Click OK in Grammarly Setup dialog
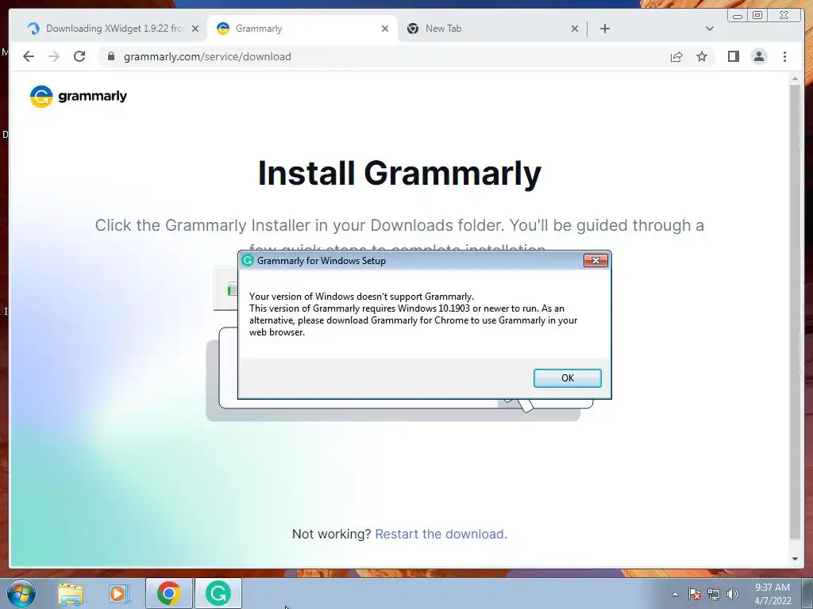This screenshot has width=813, height=609. 567,378
